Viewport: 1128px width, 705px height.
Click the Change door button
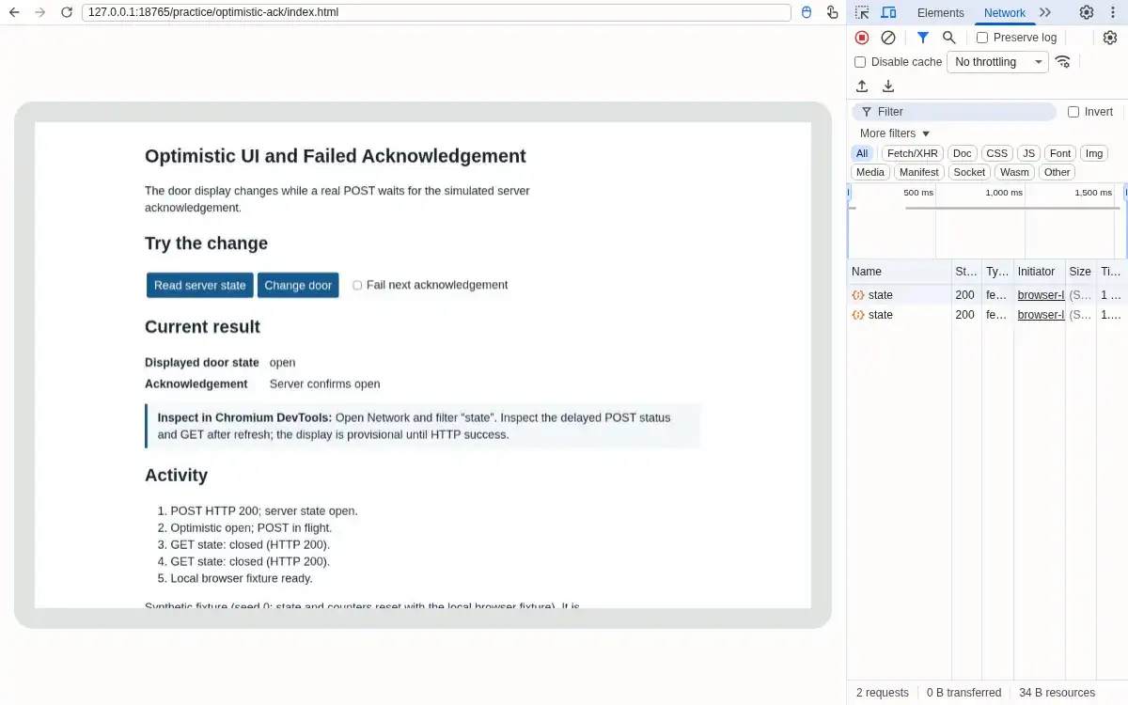point(298,285)
